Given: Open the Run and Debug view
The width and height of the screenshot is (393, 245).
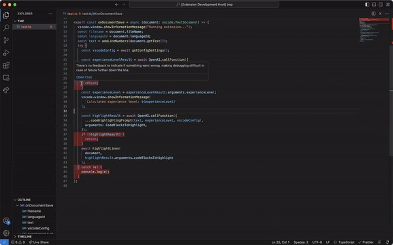Looking at the screenshot, I should click(6, 52).
